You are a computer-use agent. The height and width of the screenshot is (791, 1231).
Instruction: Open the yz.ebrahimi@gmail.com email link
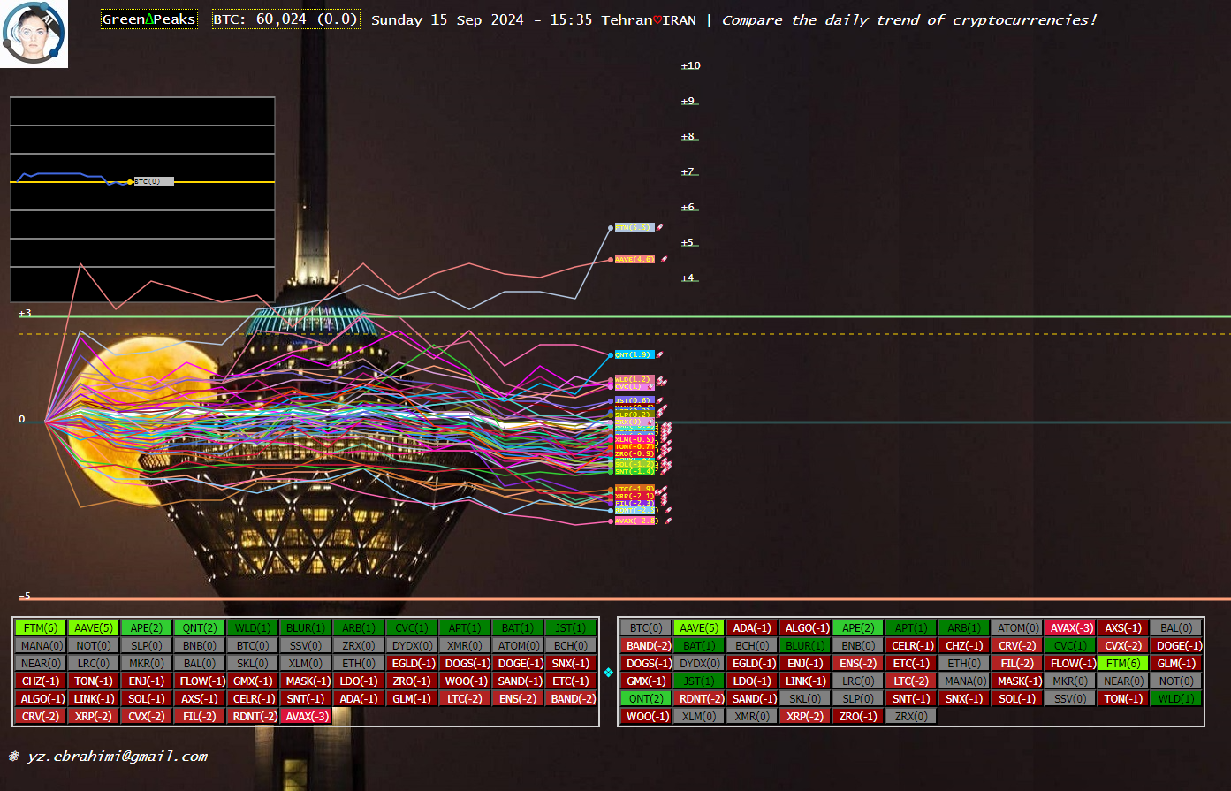[x=118, y=757]
